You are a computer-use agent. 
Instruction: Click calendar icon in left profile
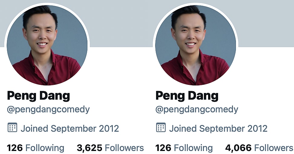[12, 128]
